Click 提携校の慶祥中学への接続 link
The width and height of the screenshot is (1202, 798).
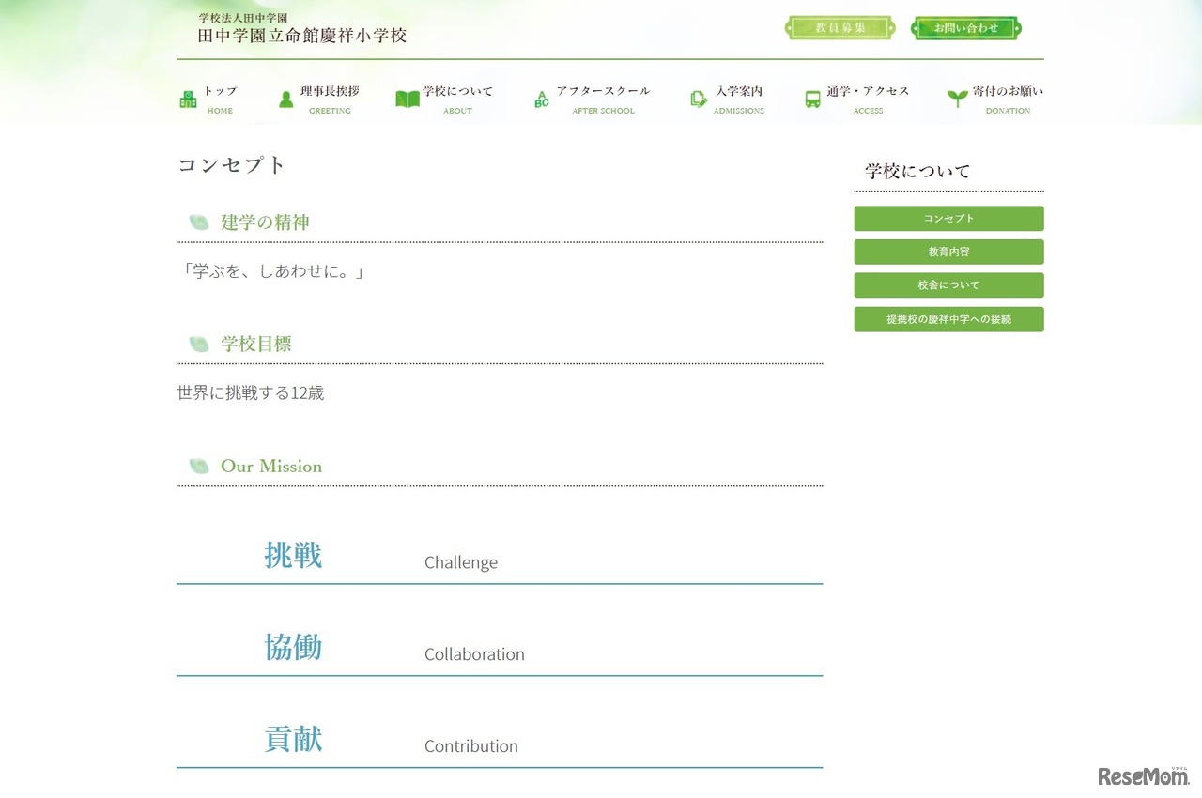(948, 319)
